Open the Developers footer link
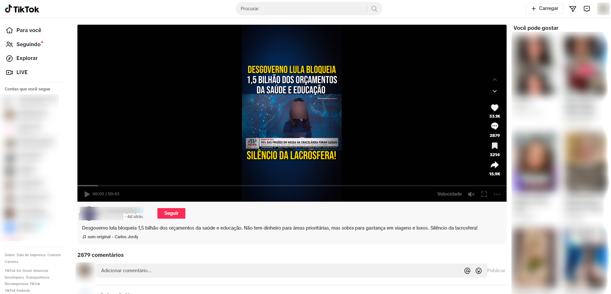This screenshot has width=611, height=294. tap(14, 278)
